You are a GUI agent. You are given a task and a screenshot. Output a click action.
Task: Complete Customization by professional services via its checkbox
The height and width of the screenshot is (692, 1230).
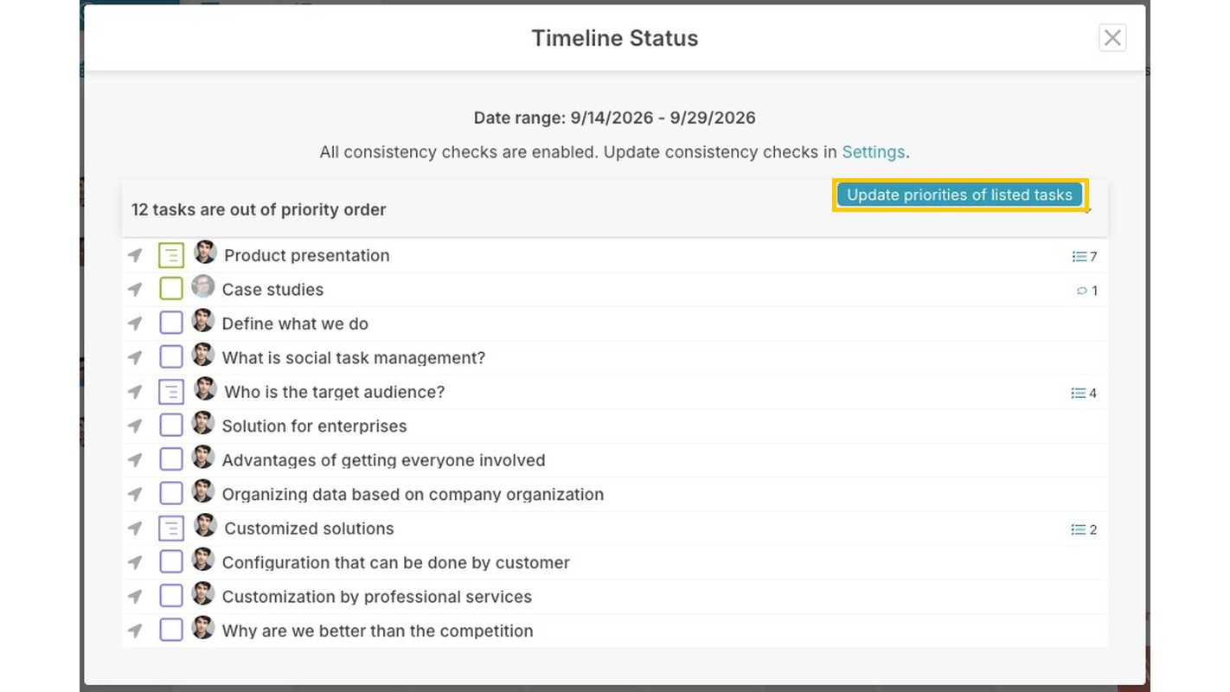click(171, 596)
